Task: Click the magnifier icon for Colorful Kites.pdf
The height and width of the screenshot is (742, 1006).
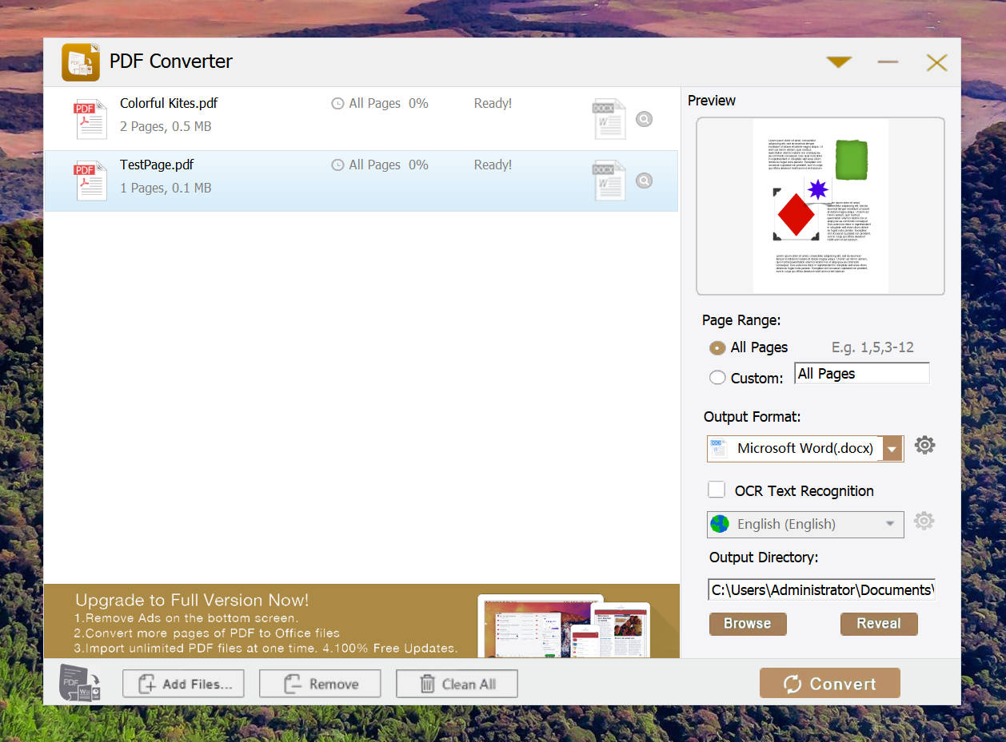Action: coord(644,119)
